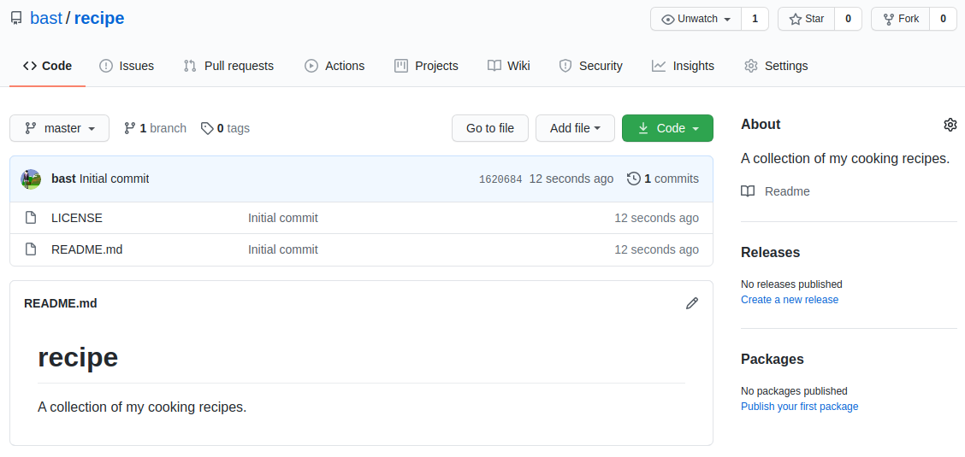
Task: Click the pencil icon to edit README
Action: coord(692,303)
